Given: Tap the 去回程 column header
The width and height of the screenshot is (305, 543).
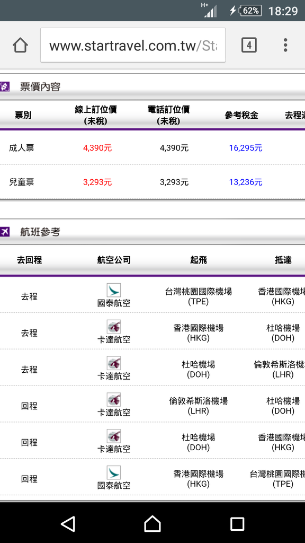Looking at the screenshot, I should pyautogui.click(x=30, y=260).
